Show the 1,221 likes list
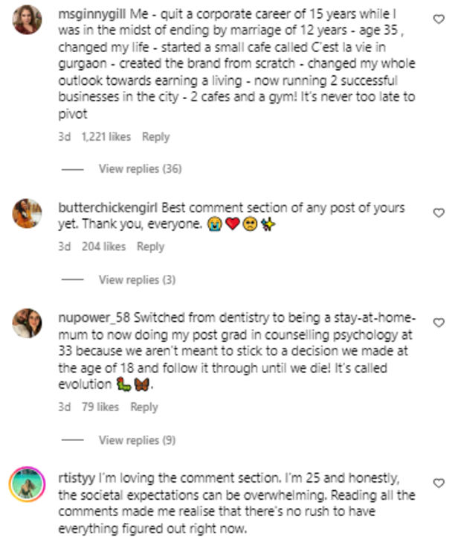458x543 pixels. click(x=106, y=137)
